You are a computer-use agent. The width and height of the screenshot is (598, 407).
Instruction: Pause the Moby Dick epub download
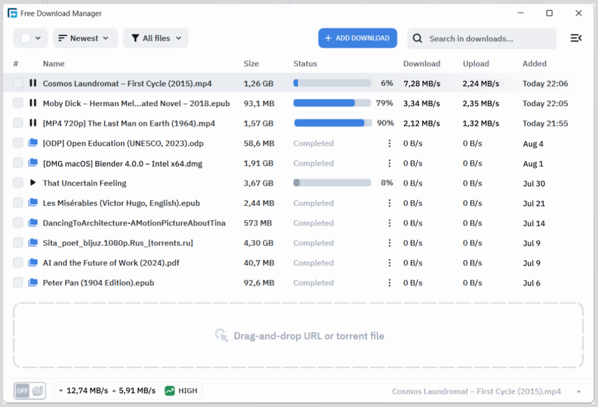tap(33, 103)
